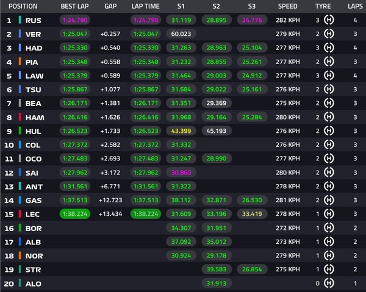Viewport: 366px width, 292px height.
Task: Click the tyre icon in SAI row
Action: pyautogui.click(x=329, y=173)
